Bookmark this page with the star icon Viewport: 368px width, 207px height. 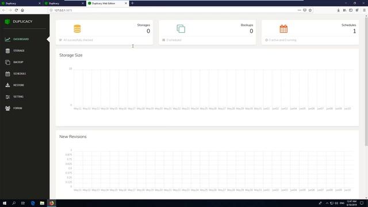pos(310,10)
